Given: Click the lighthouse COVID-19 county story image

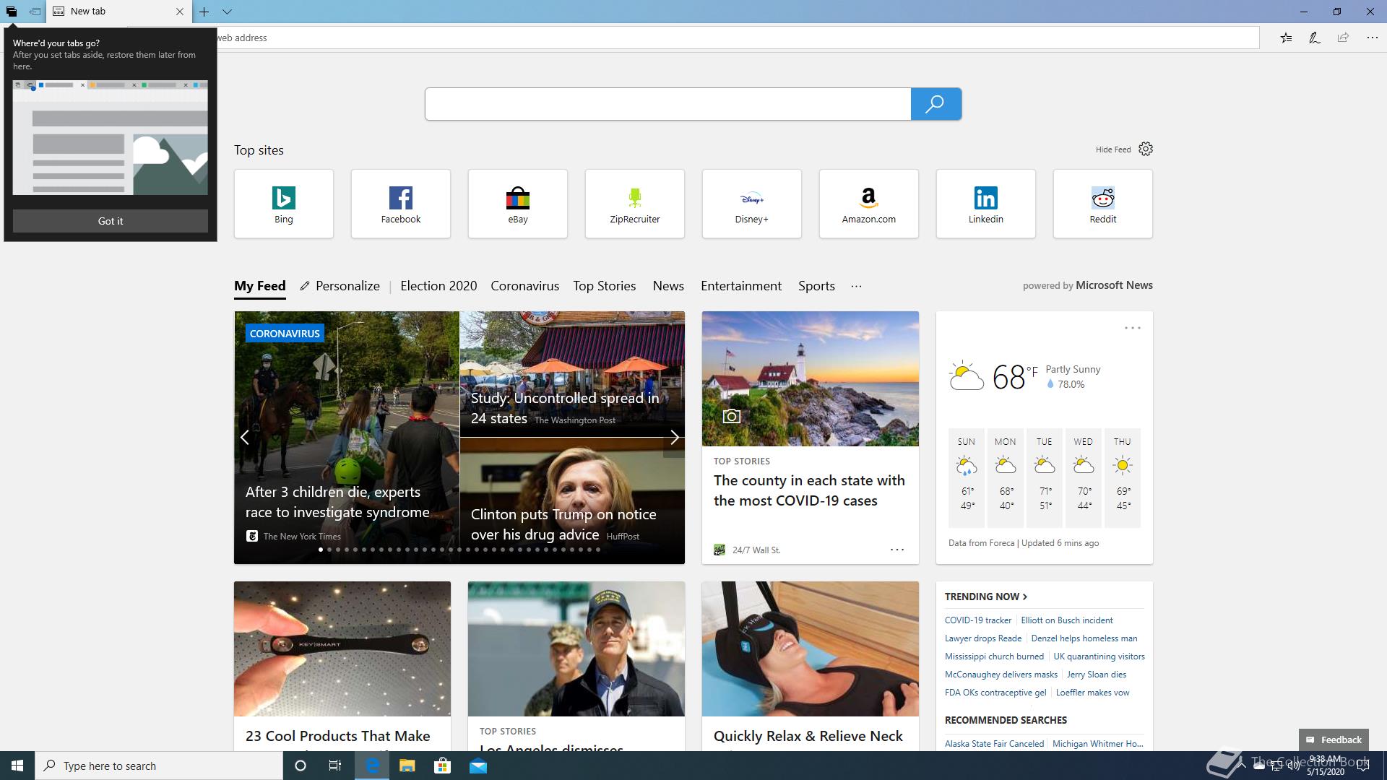Looking at the screenshot, I should point(811,378).
